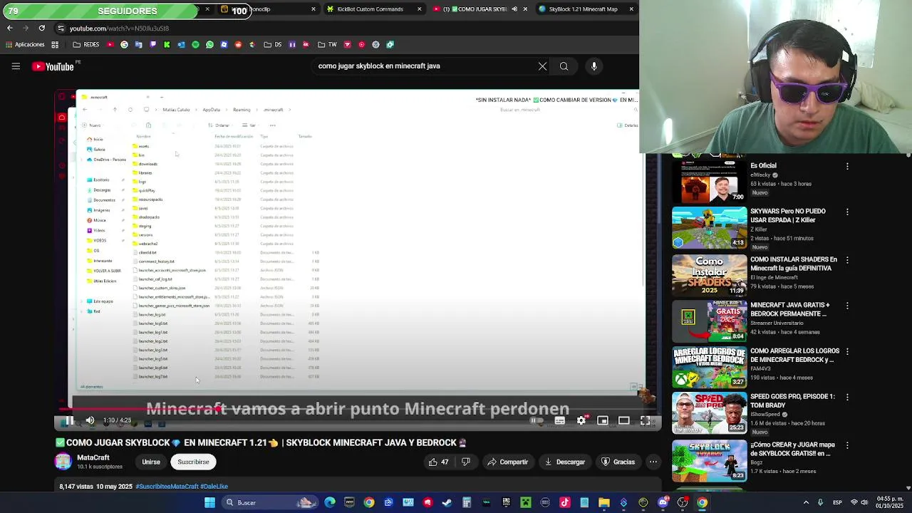Open the TW bookmarks folder

[x=327, y=44]
